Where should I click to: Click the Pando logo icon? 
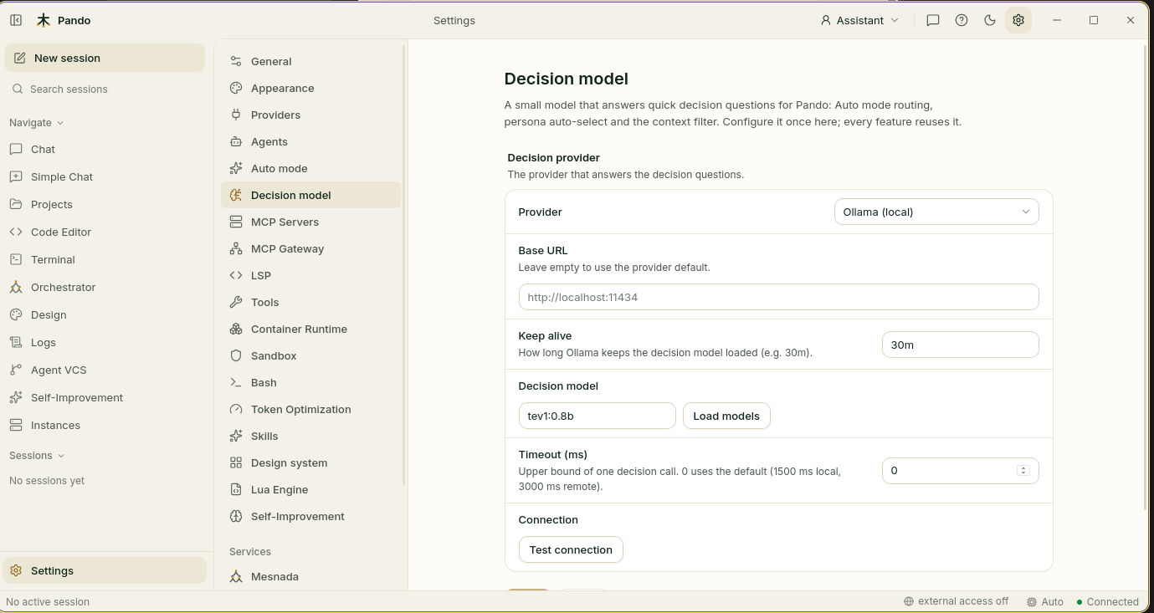[x=44, y=20]
